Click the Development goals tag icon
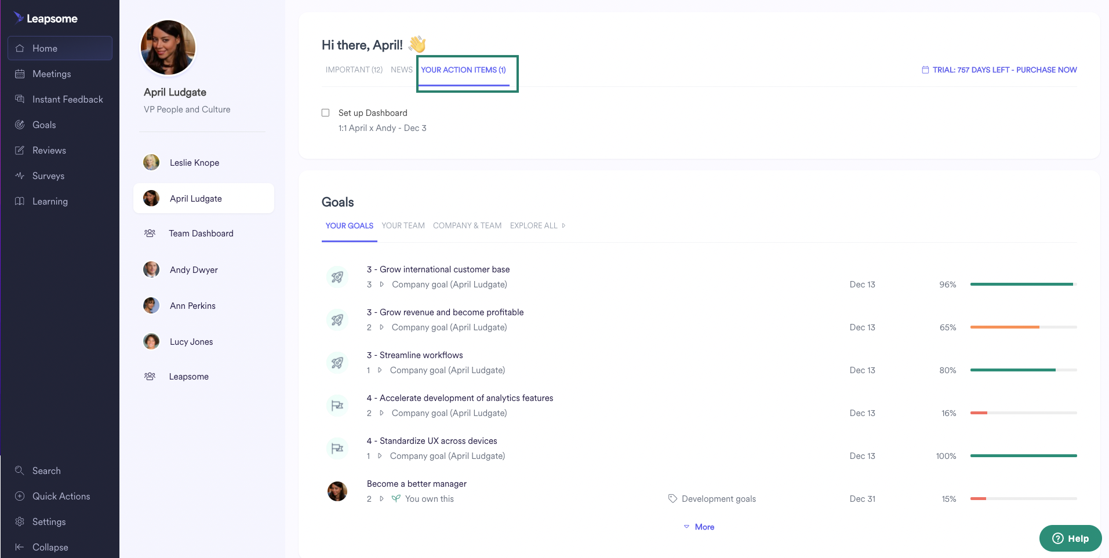This screenshot has height=558, width=1109. click(672, 498)
